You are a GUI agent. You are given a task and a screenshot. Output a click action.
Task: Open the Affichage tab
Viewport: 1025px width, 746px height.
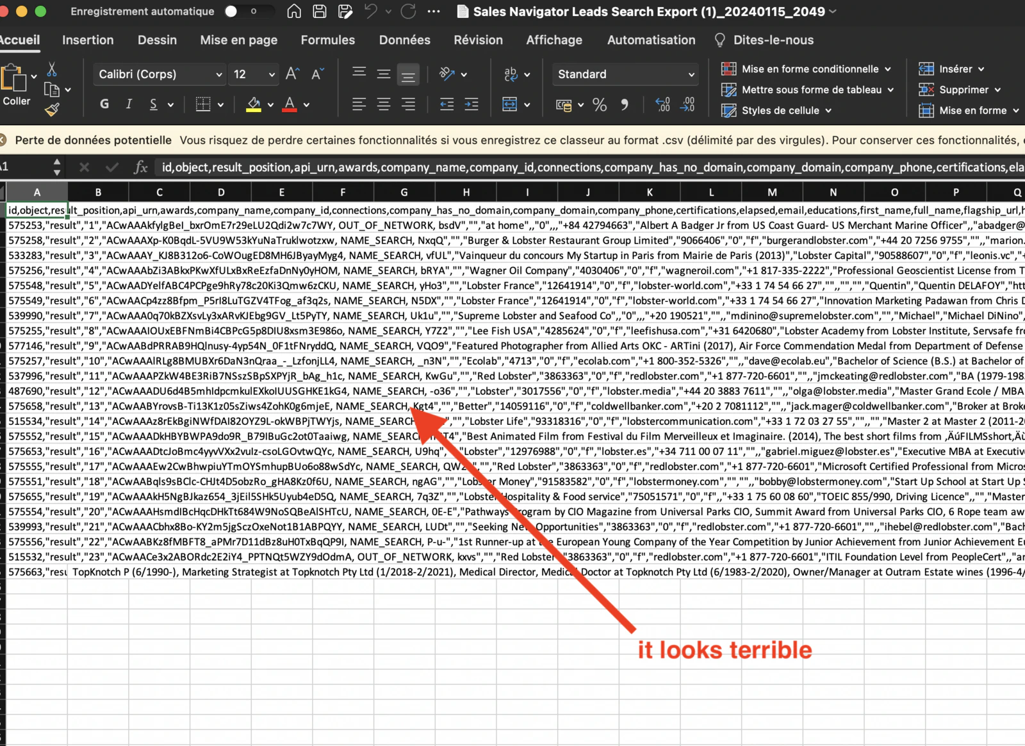tap(554, 40)
